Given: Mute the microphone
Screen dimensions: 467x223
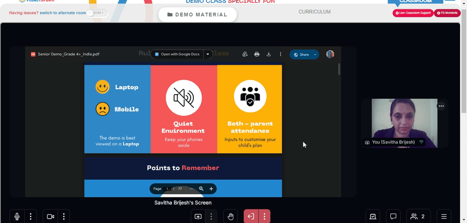Looking at the screenshot, I should click(17, 216).
